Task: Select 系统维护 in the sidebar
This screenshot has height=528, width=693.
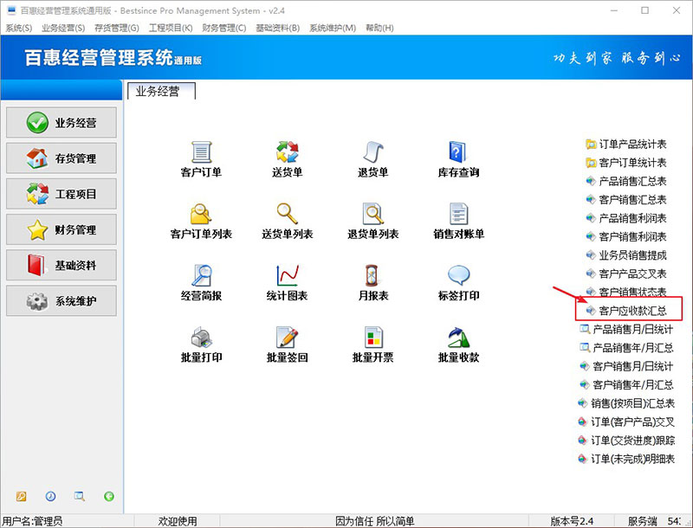Action: coord(62,300)
